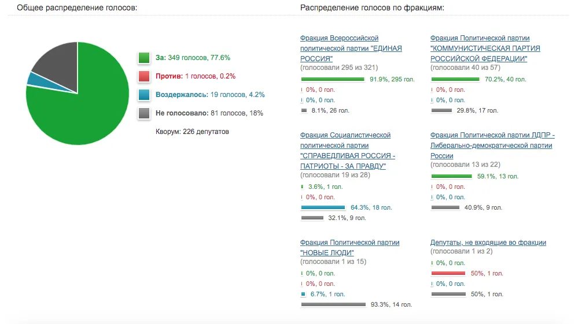Click Единая Россия's green 91.9% bar
The width and height of the screenshot is (582, 324).
pos(333,79)
